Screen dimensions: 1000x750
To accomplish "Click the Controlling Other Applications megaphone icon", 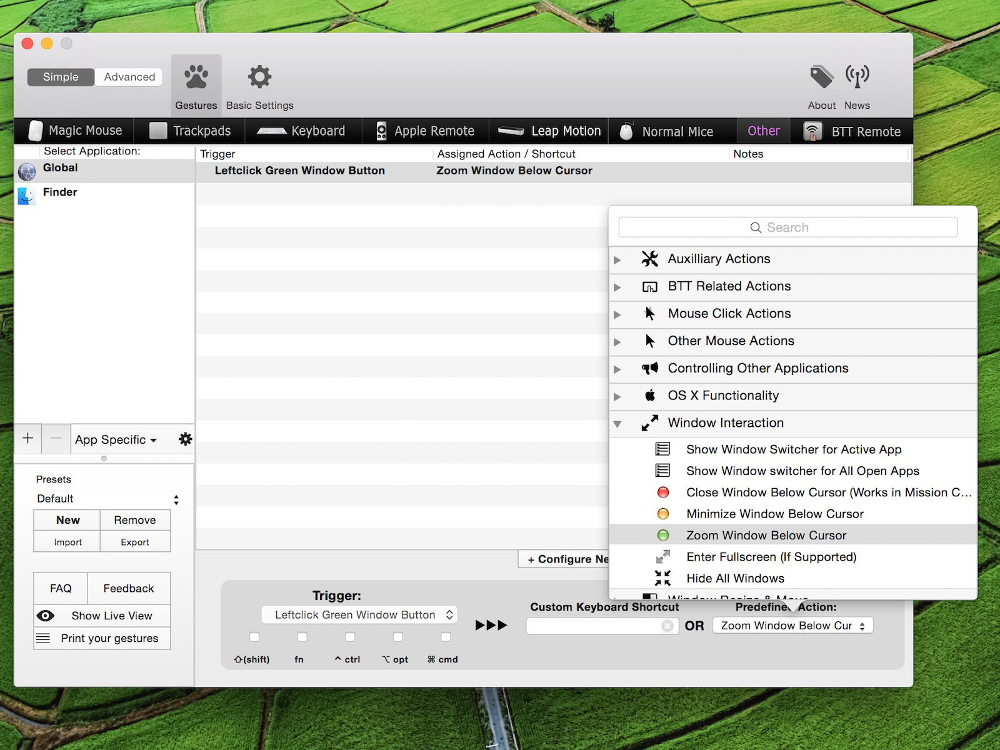I will pos(650,368).
